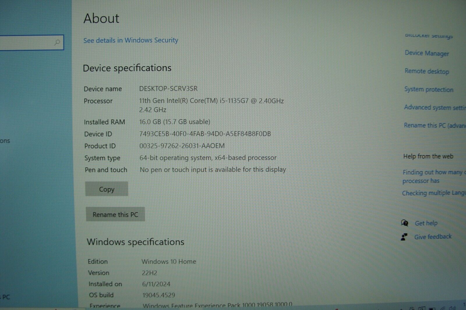Click the Pen and touch label
466x310 pixels.
[x=106, y=170]
